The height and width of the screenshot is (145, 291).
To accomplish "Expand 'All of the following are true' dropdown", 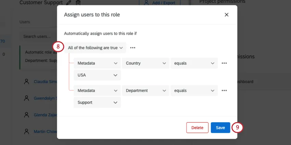I will click(x=95, y=48).
